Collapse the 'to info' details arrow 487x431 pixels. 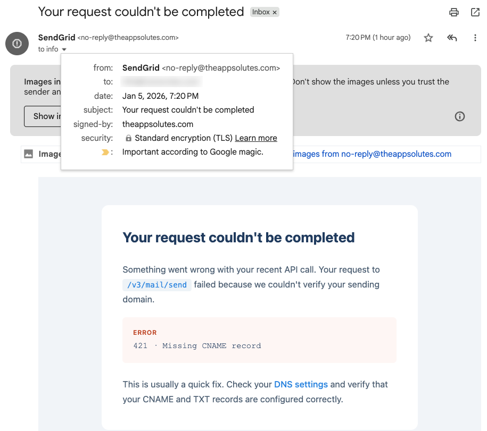pos(64,49)
